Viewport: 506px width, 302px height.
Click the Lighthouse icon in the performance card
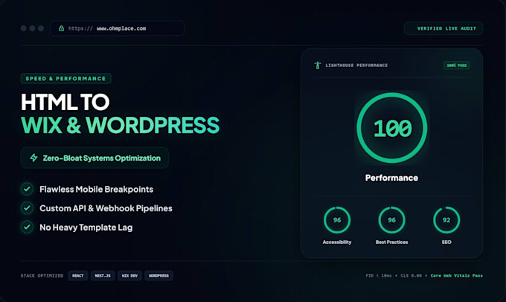[x=318, y=65]
